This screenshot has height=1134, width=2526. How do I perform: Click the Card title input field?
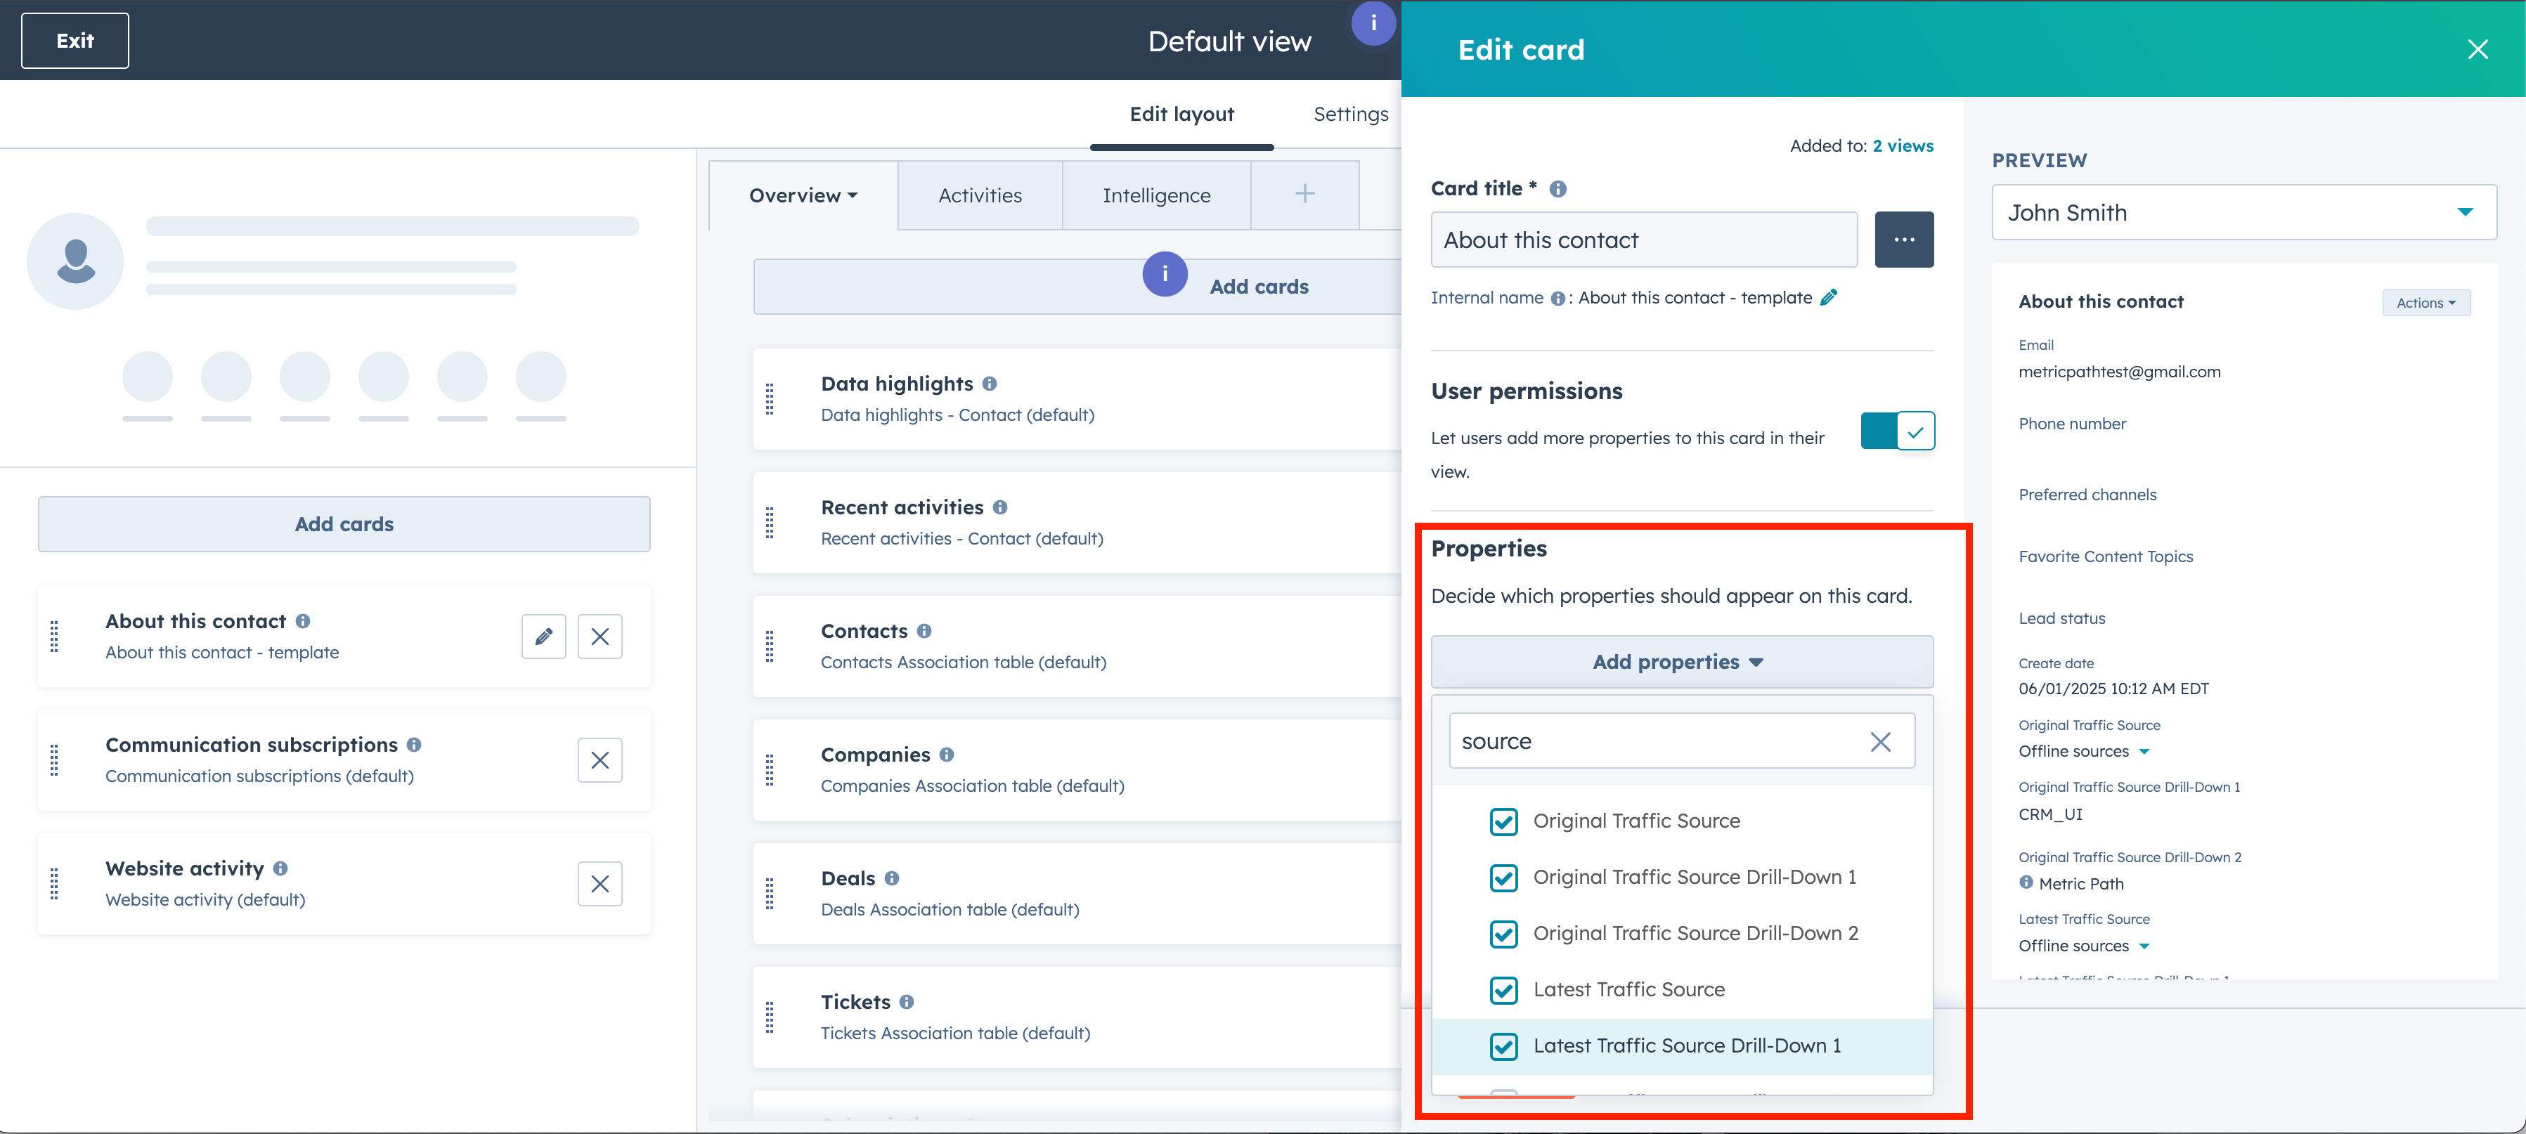pyautogui.click(x=1643, y=240)
